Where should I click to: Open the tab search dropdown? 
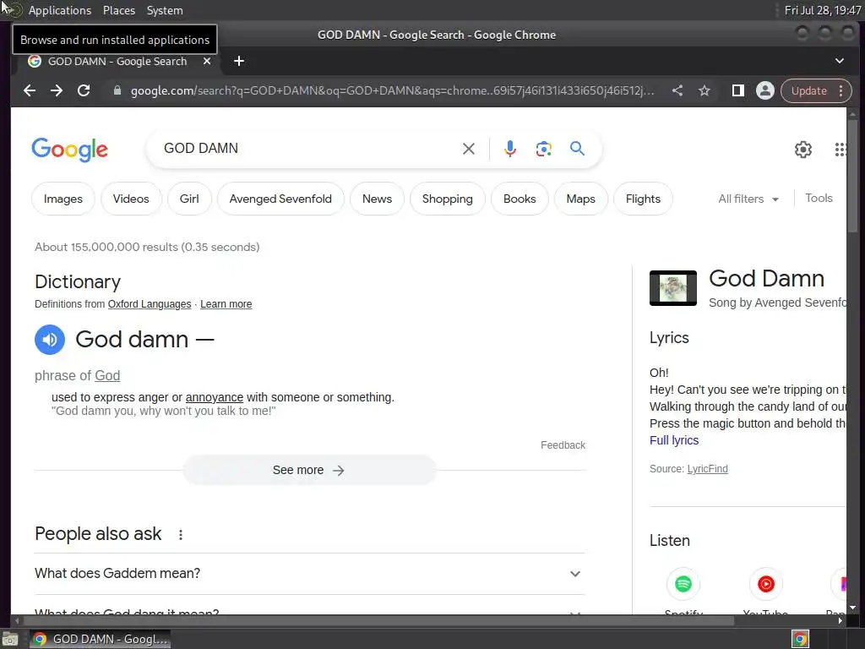point(839,61)
